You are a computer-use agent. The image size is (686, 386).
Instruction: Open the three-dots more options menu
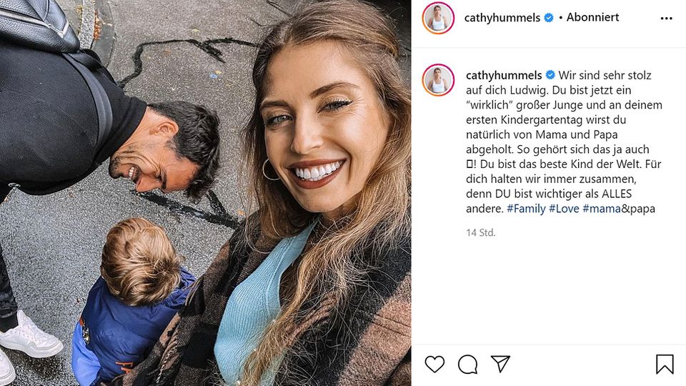pyautogui.click(x=666, y=19)
